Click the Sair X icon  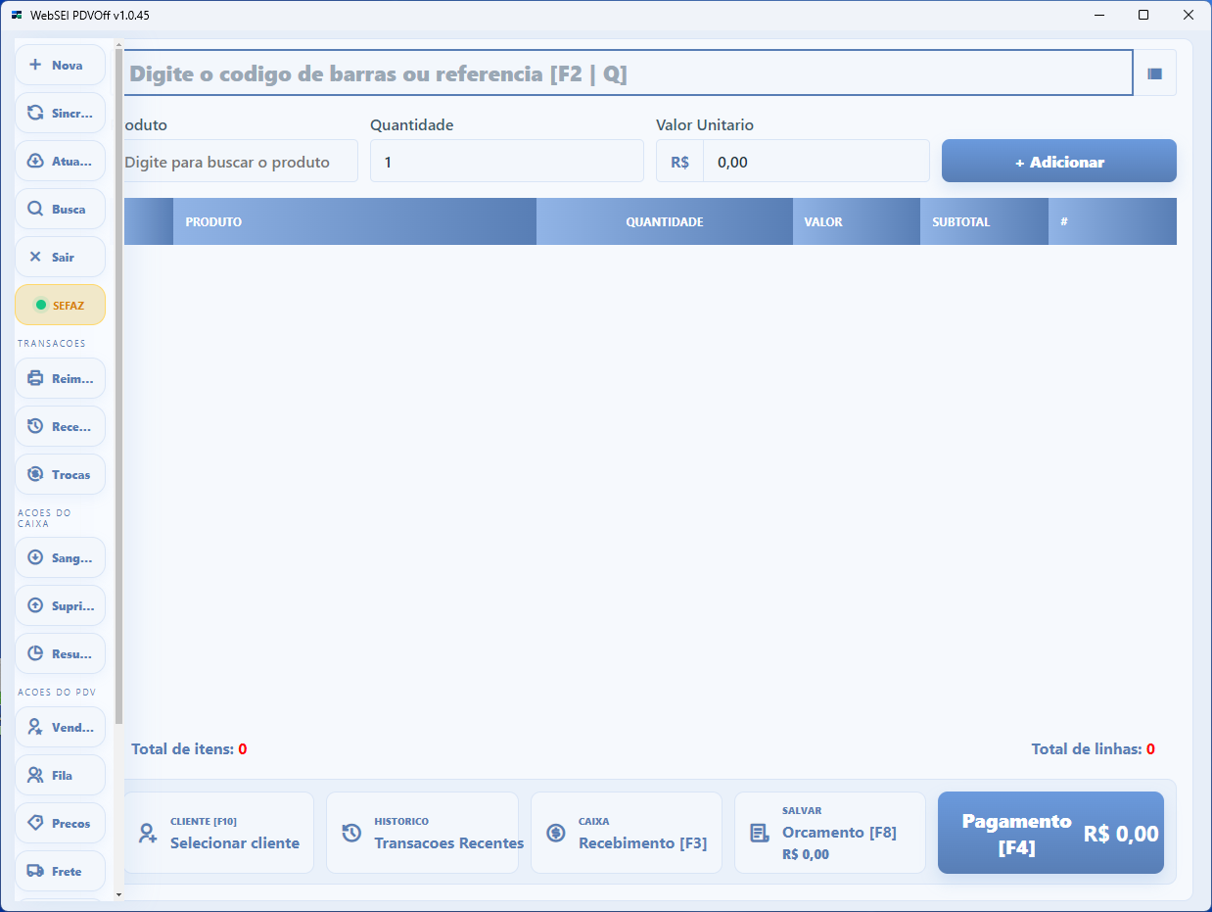click(35, 257)
